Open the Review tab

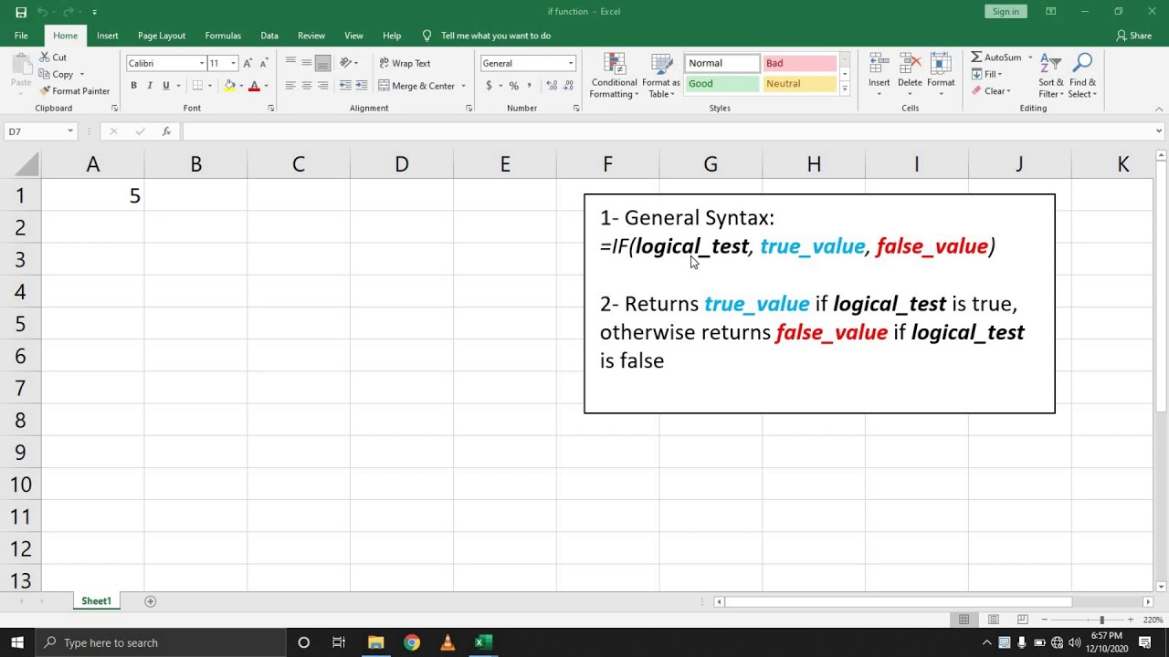311,36
